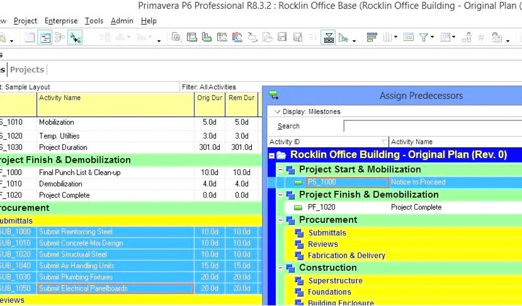Click the Orig Dur column header
The height and width of the screenshot is (306, 522).
tap(210, 98)
